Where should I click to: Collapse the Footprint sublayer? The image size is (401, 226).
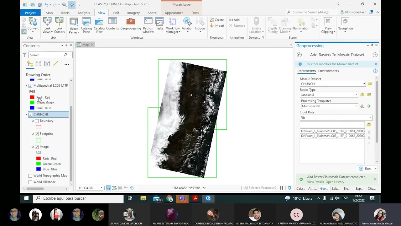(33, 134)
